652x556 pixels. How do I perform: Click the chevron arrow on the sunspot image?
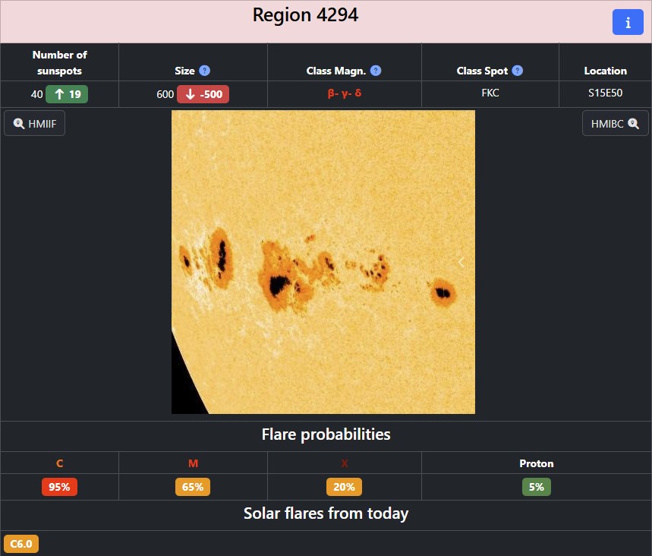pos(461,262)
